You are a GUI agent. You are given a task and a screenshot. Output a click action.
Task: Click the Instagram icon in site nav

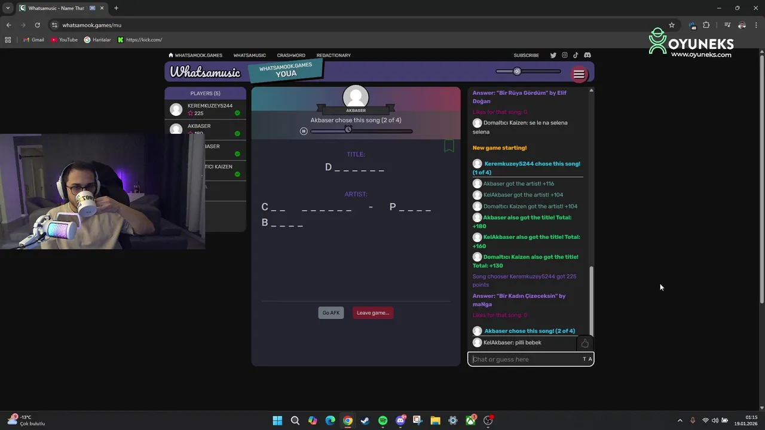pos(565,56)
